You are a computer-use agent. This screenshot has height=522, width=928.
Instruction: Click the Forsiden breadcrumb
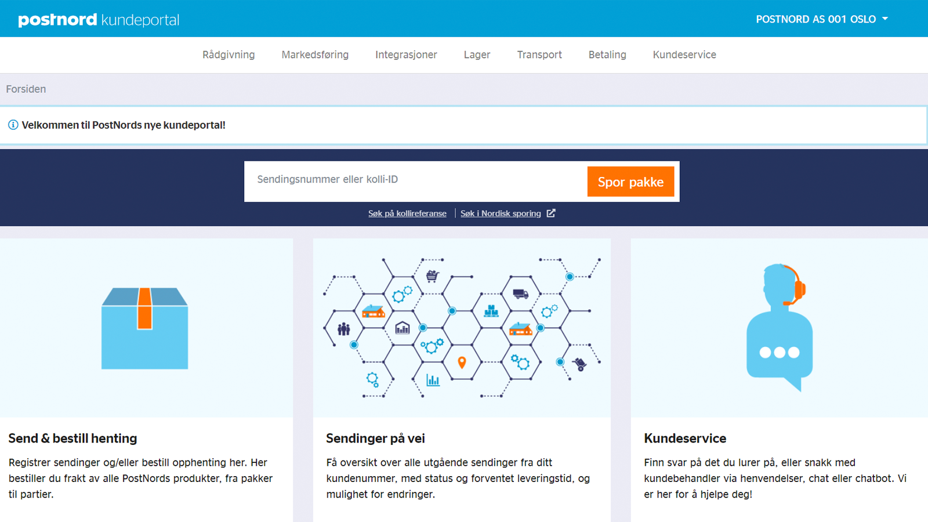tap(26, 89)
